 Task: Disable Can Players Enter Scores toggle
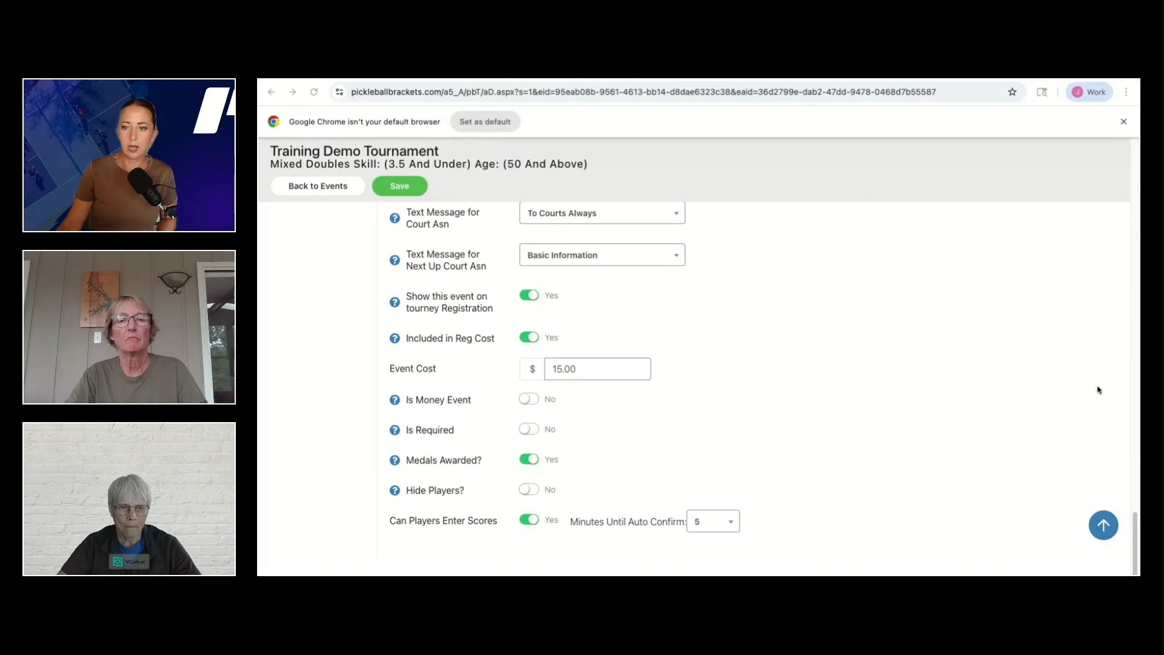coord(529,520)
